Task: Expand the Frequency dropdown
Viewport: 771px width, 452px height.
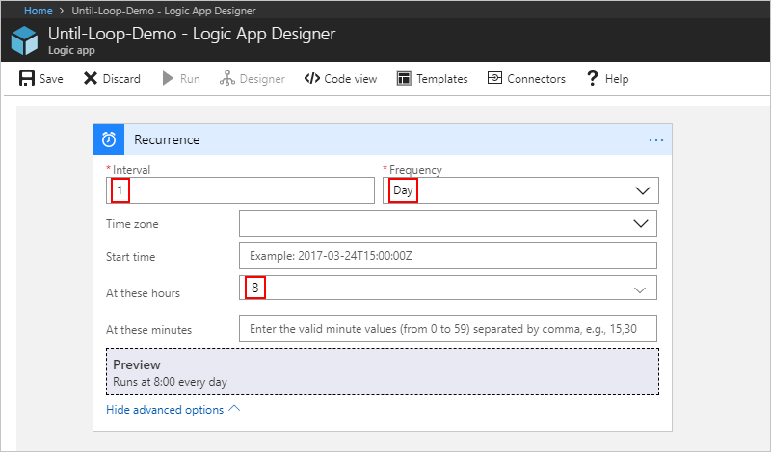Action: pos(643,190)
